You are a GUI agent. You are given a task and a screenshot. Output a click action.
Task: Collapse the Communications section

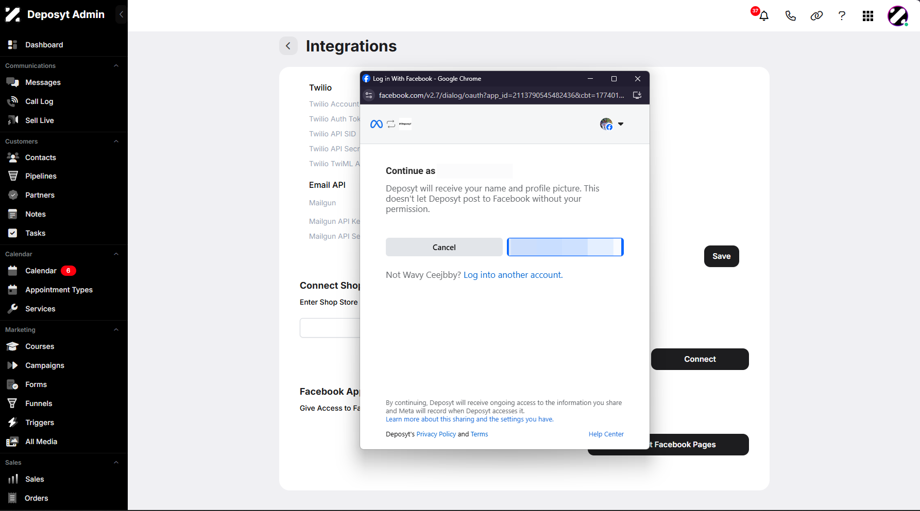click(116, 66)
